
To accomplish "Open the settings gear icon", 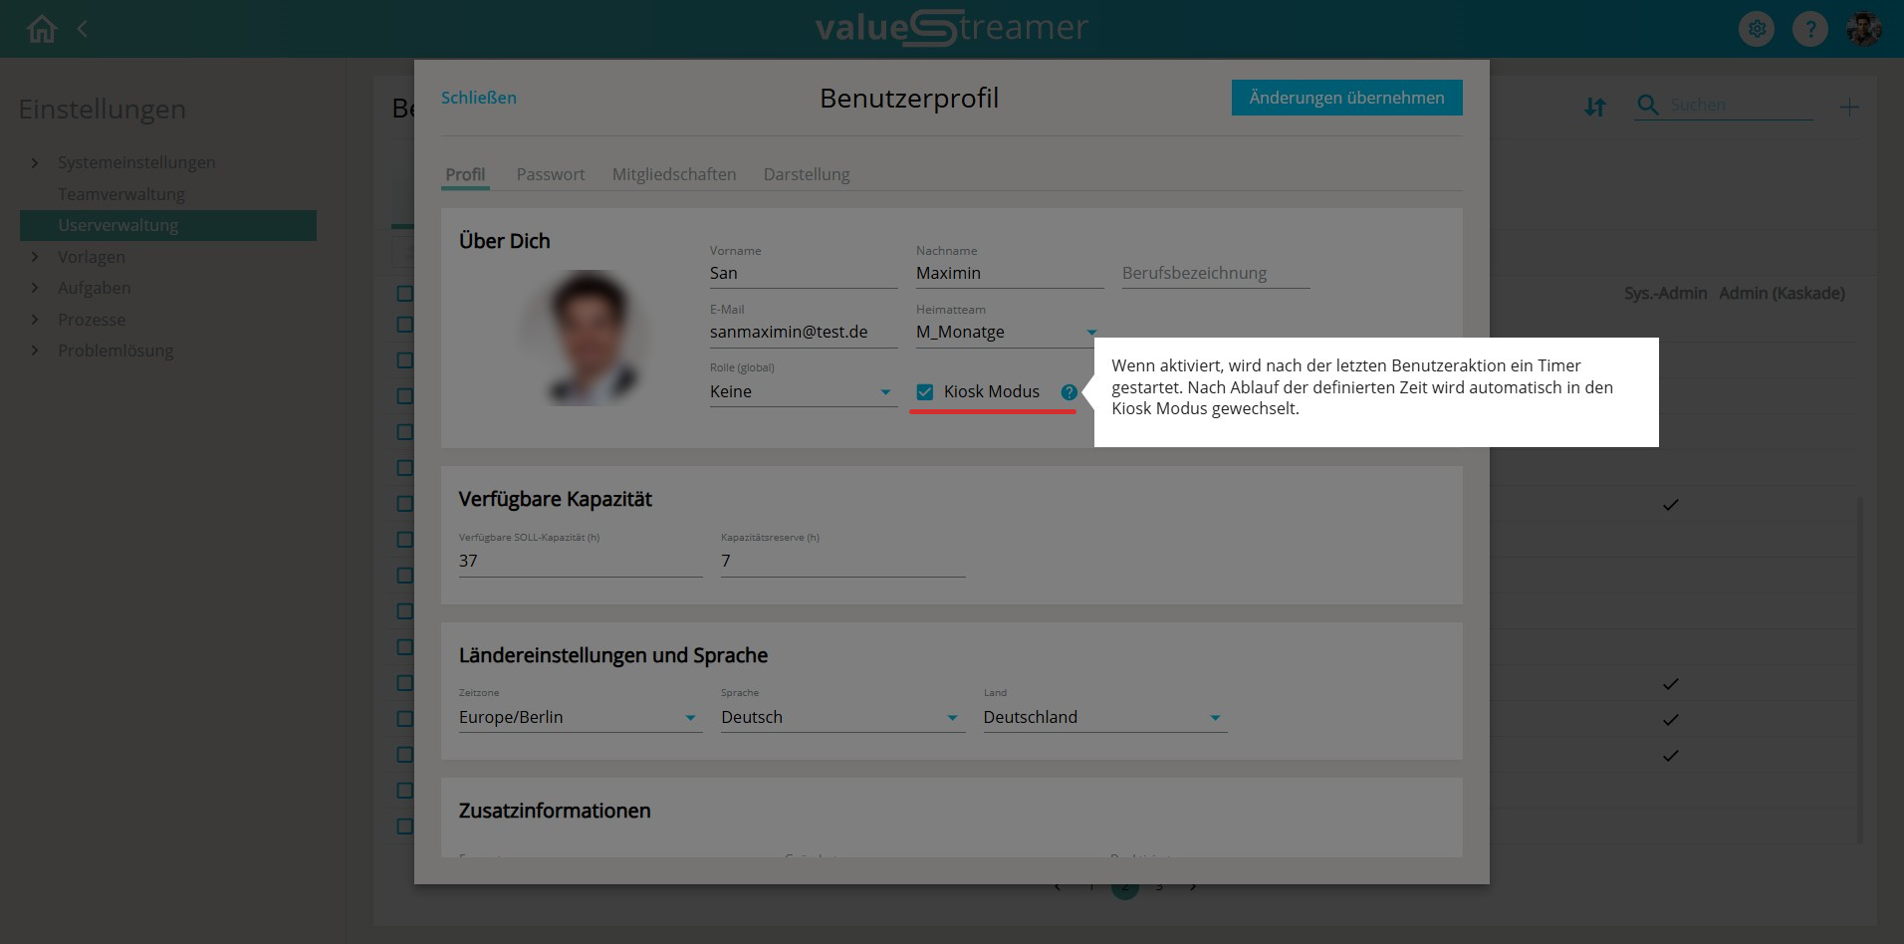I will pos(1757,29).
